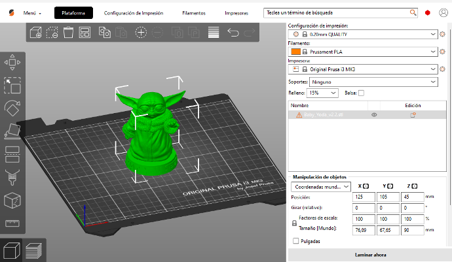The height and width of the screenshot is (262, 452).
Task: Select the Rotate tool in left sidebar
Action: 12,108
